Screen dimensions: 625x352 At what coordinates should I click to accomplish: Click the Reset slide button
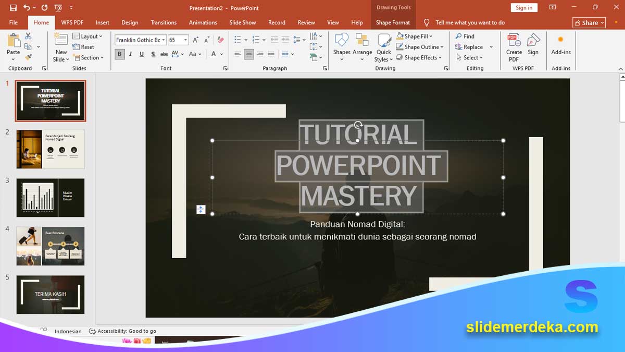pos(84,47)
